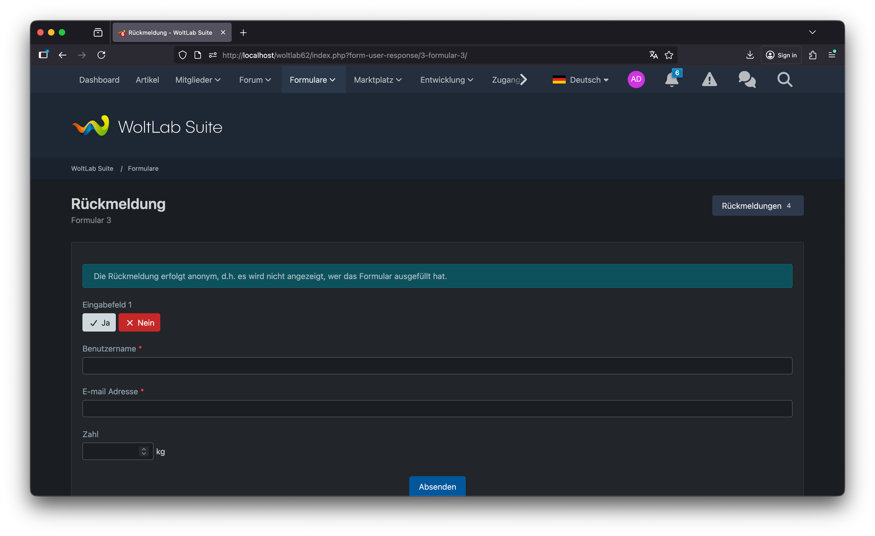Go to the Artikel menu item
This screenshot has height=536, width=875.
point(147,80)
